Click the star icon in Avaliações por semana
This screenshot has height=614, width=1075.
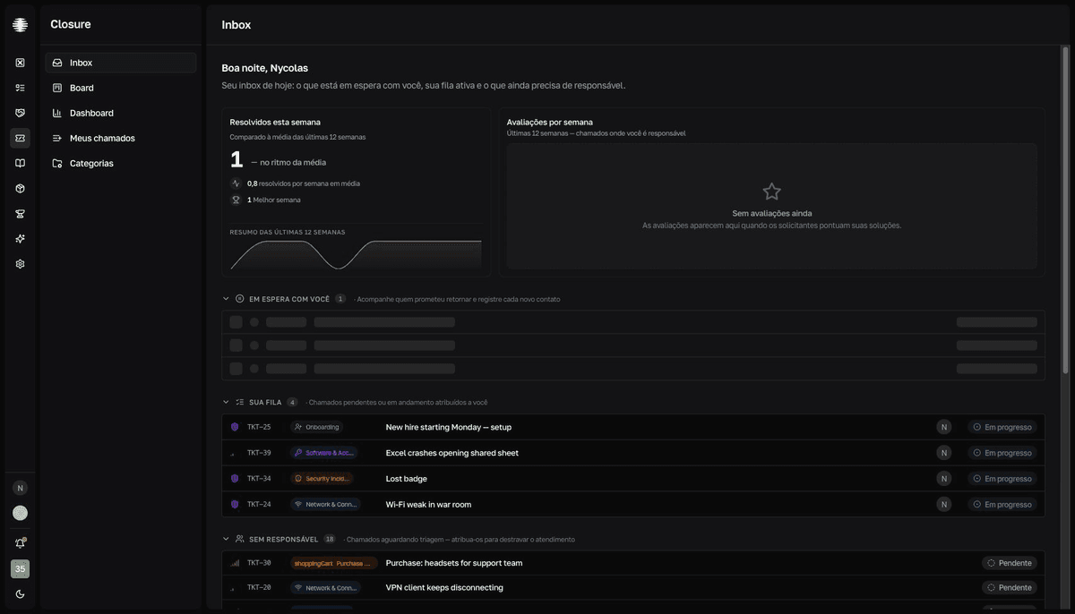771,192
